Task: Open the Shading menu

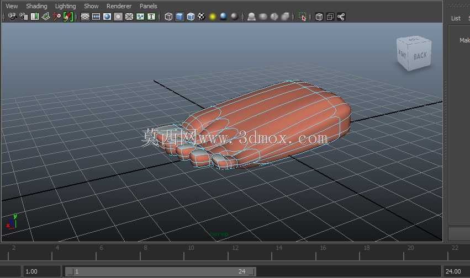Action: pos(36,6)
